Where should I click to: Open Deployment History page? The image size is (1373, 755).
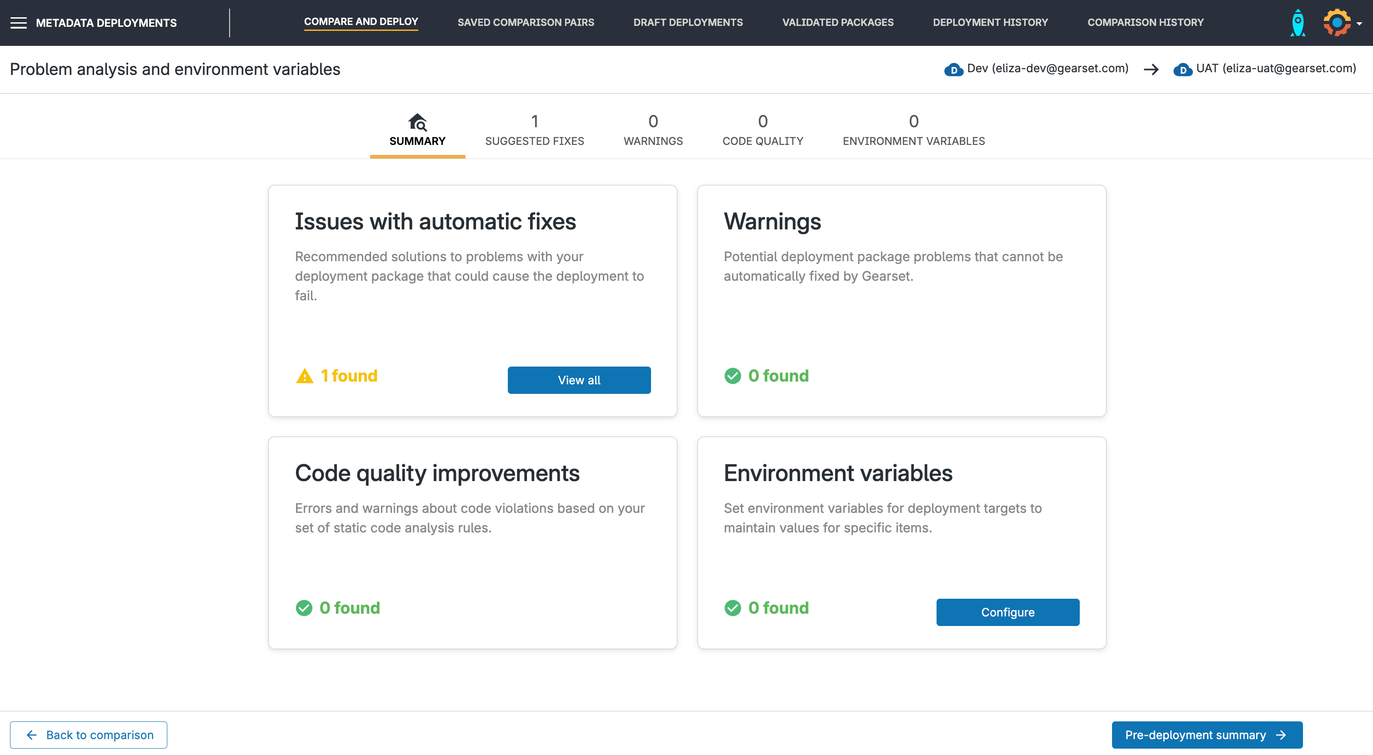(x=990, y=22)
